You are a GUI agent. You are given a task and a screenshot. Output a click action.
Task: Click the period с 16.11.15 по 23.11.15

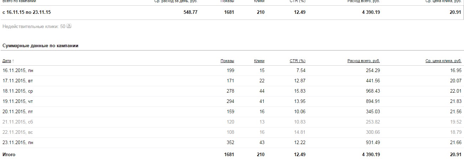tap(27, 12)
